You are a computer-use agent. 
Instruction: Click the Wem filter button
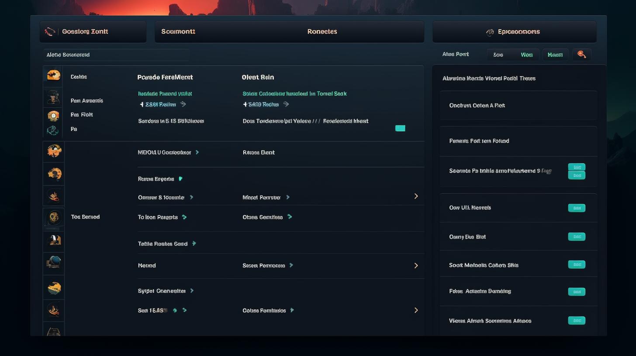click(526, 55)
